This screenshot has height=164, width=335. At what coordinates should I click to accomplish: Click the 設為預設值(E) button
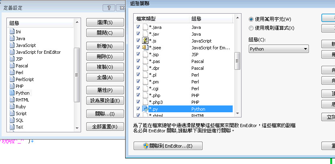coord(105,101)
